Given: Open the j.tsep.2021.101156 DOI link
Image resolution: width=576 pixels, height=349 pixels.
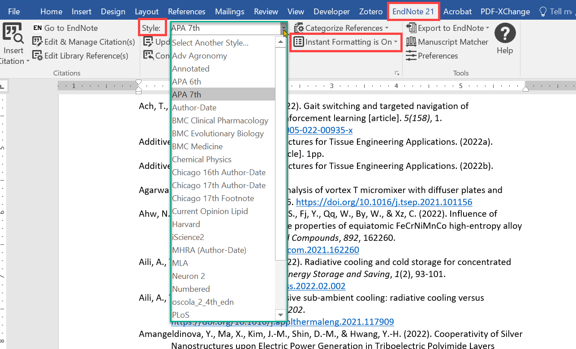Looking at the screenshot, I should point(384,202).
